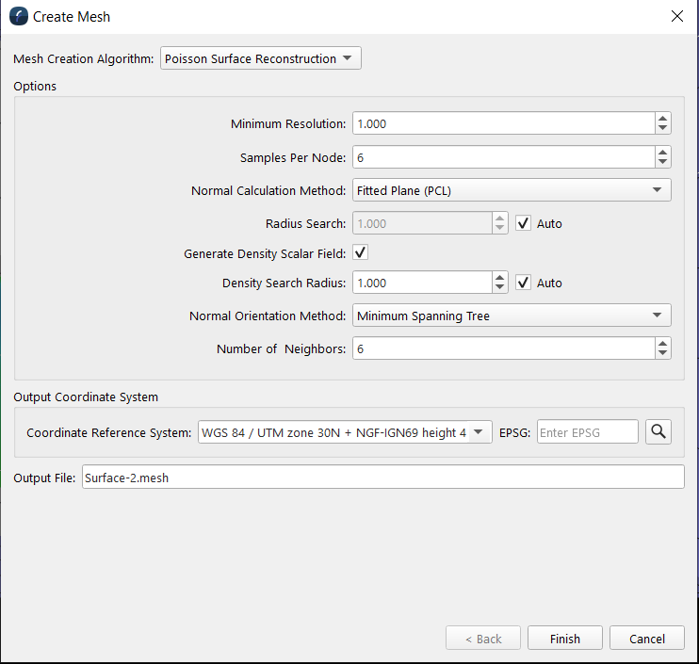Decrease Minimum Resolution with down arrow

coord(663,128)
